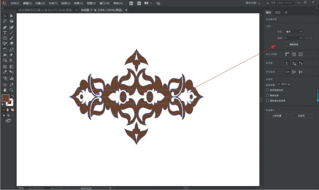The width and height of the screenshot is (319, 190).
Task: Select the Pen tool
Action: point(5,27)
